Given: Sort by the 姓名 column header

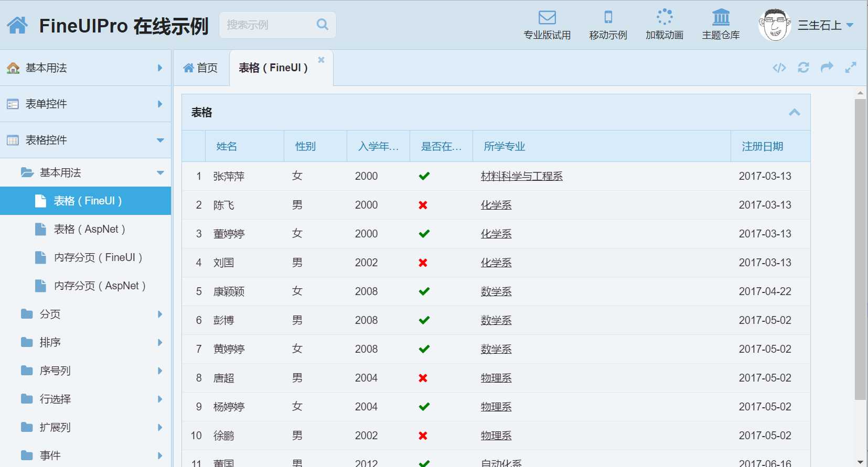Looking at the screenshot, I should tap(244, 146).
